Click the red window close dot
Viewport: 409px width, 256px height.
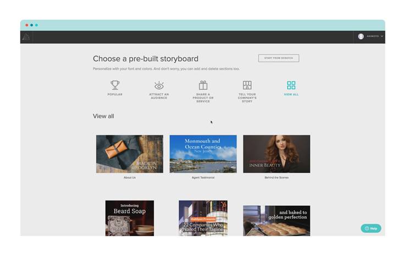click(x=27, y=25)
